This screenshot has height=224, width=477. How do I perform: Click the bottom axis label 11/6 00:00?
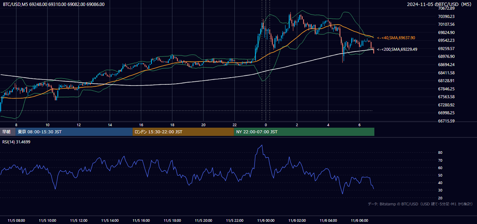click(266, 220)
